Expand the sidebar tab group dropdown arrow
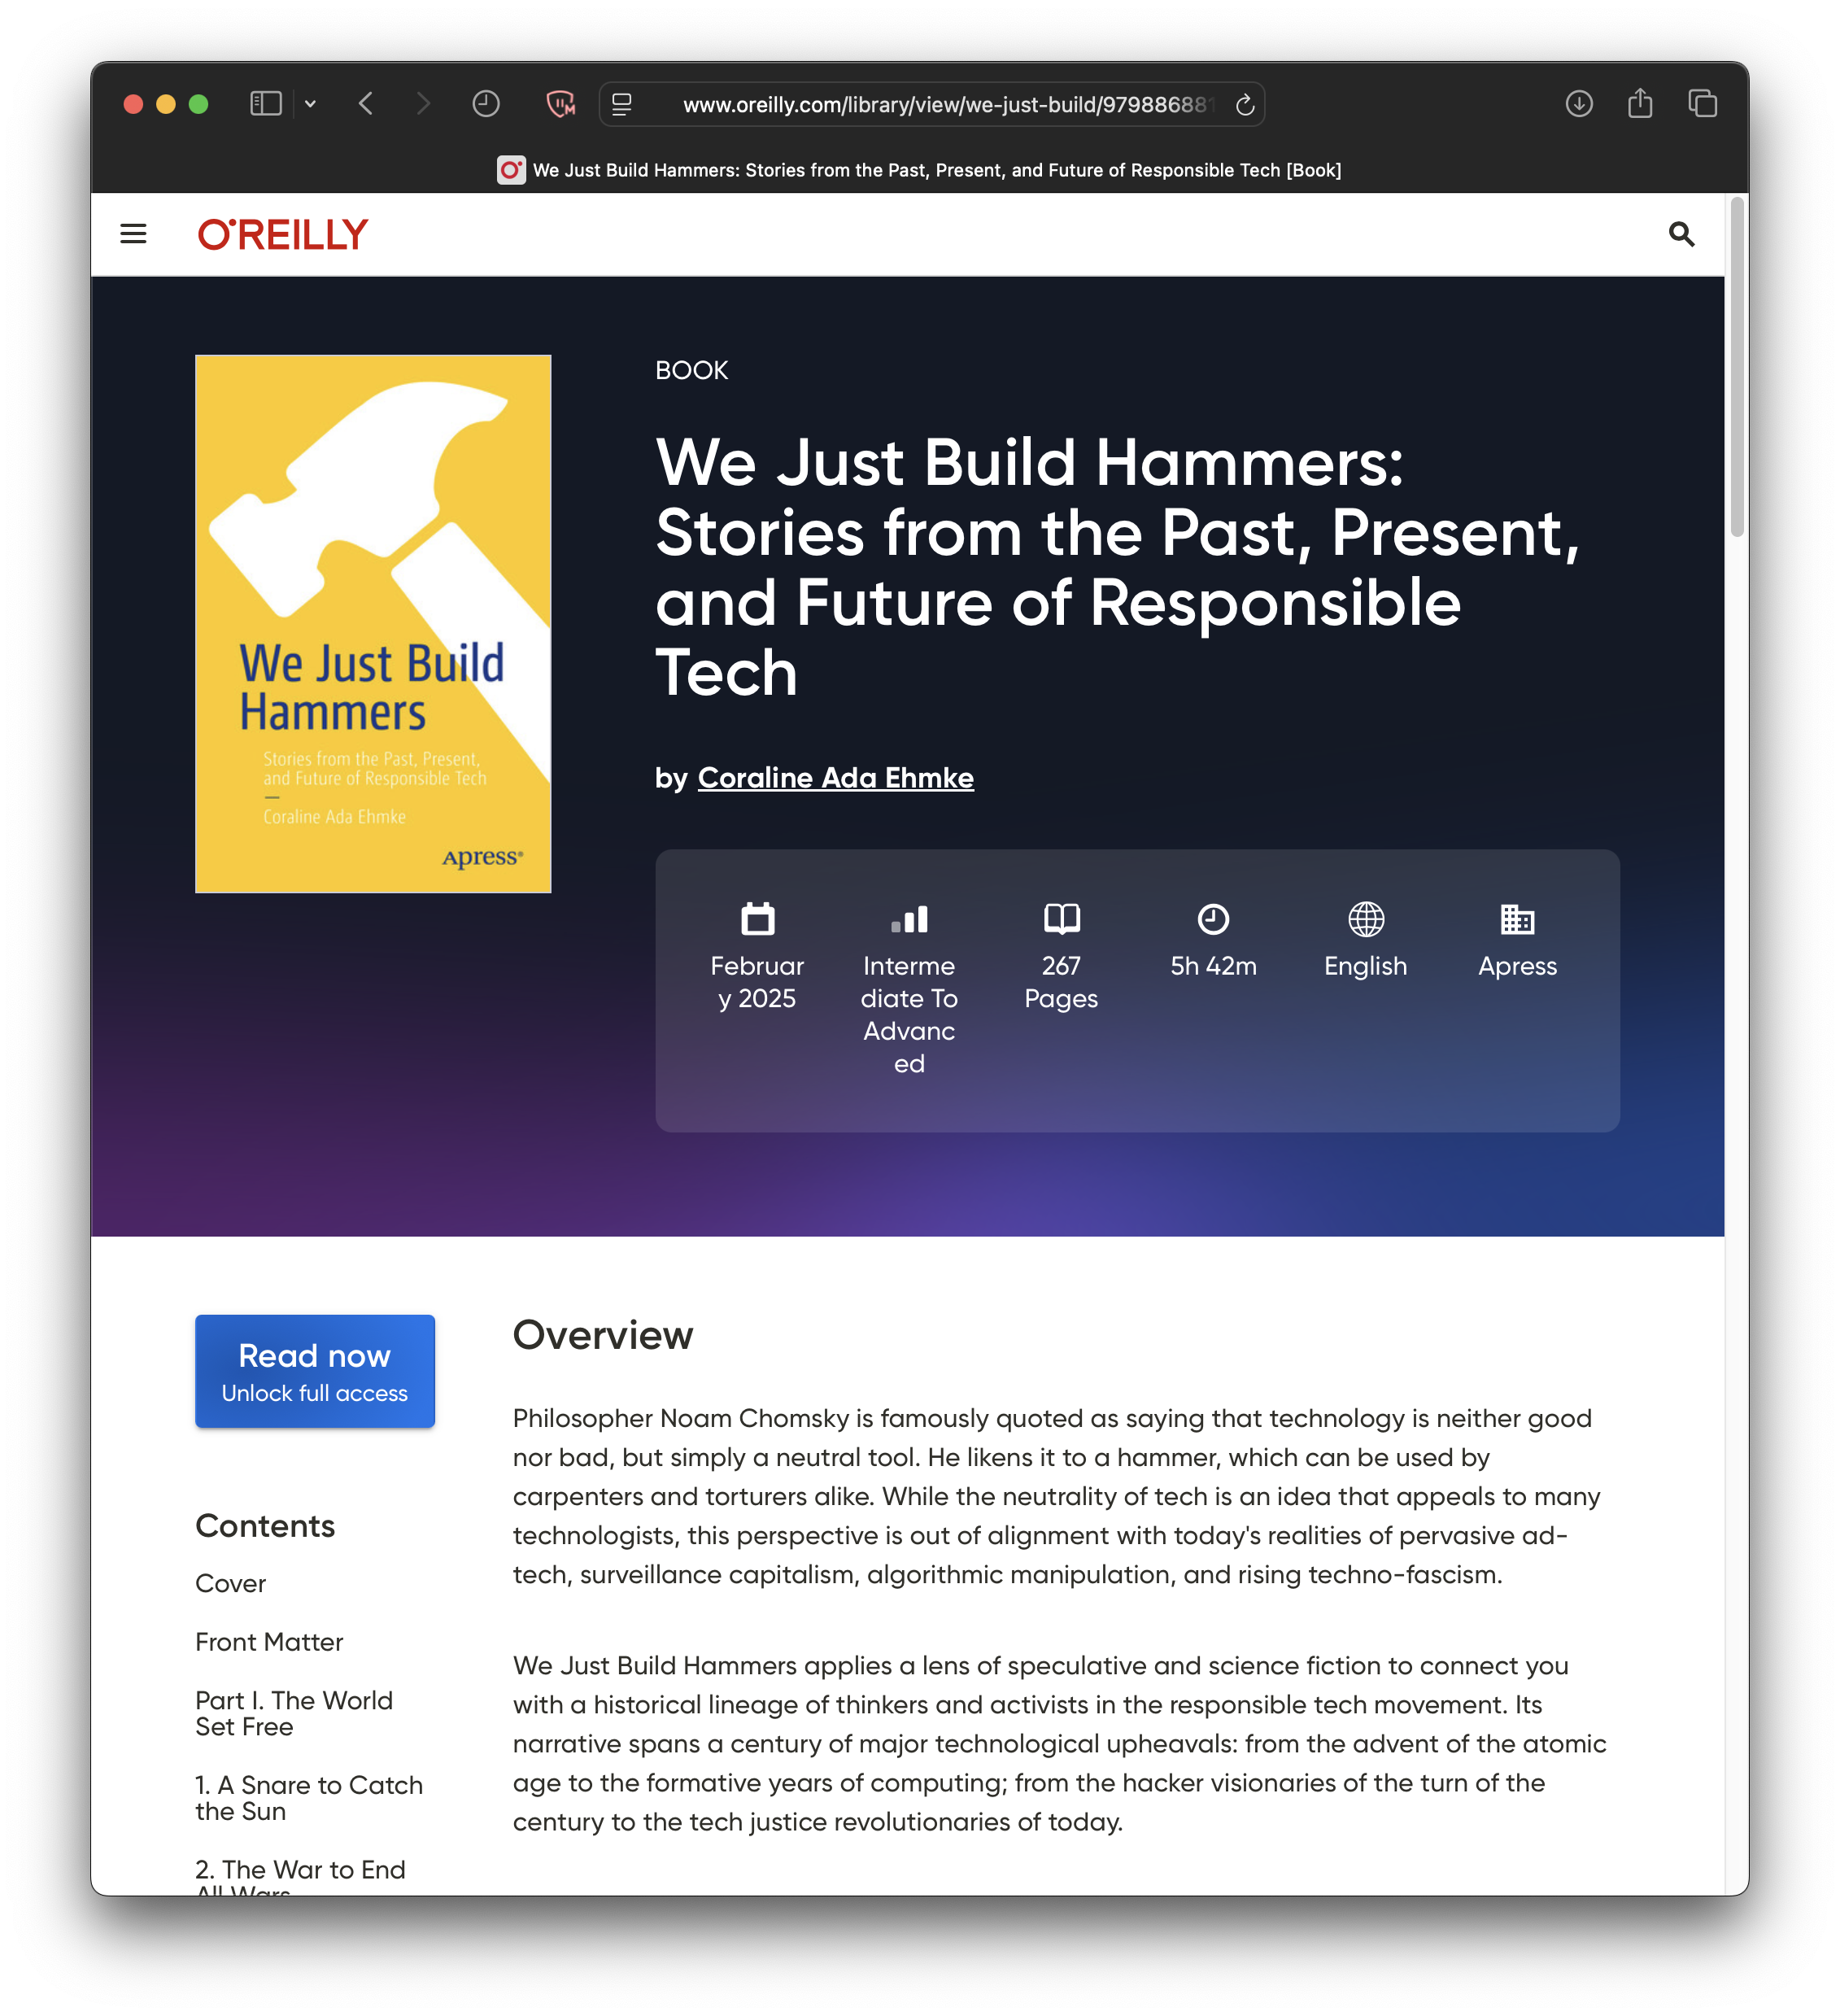 [x=311, y=104]
